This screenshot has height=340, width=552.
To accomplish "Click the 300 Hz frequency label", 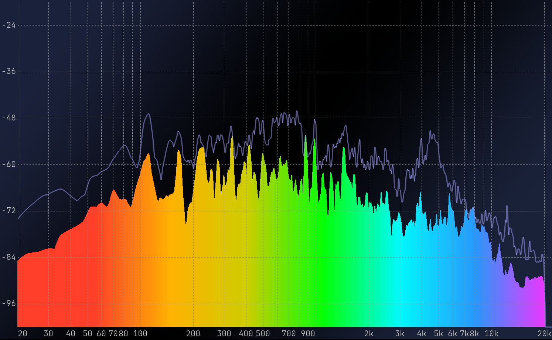I will (224, 334).
